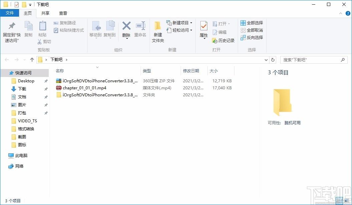The height and width of the screenshot is (205, 352).
Task: Click the 粘贴 (Paste) ribbon icon
Action: [x=42, y=26]
